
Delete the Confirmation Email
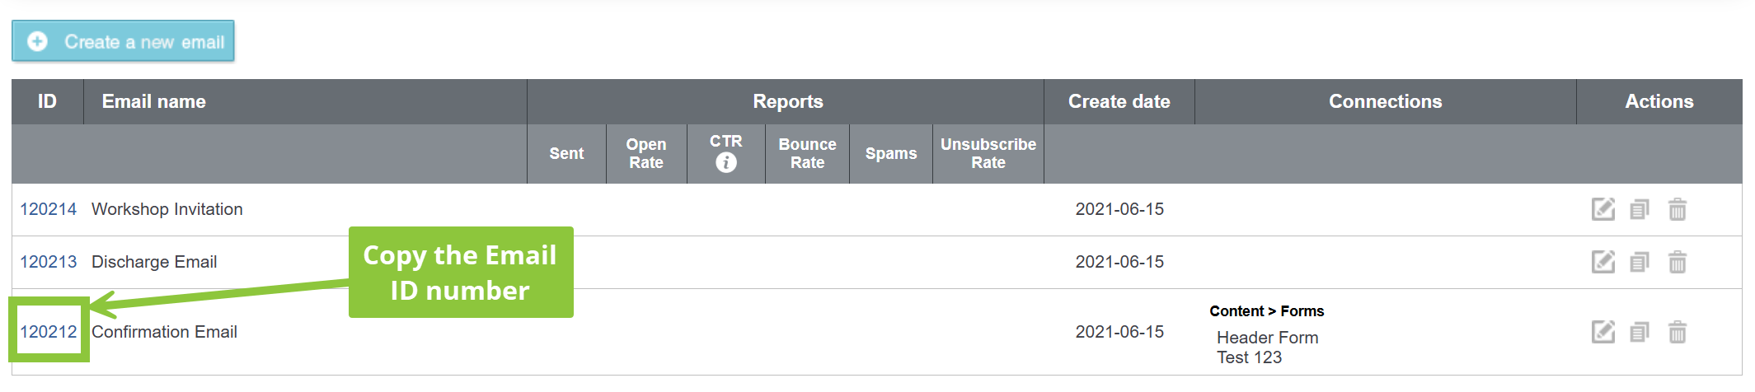point(1677,332)
